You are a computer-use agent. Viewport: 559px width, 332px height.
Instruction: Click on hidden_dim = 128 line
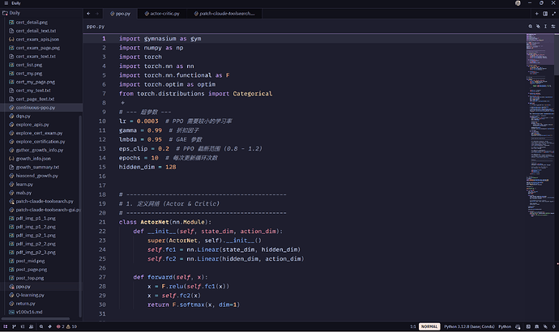coord(147,167)
